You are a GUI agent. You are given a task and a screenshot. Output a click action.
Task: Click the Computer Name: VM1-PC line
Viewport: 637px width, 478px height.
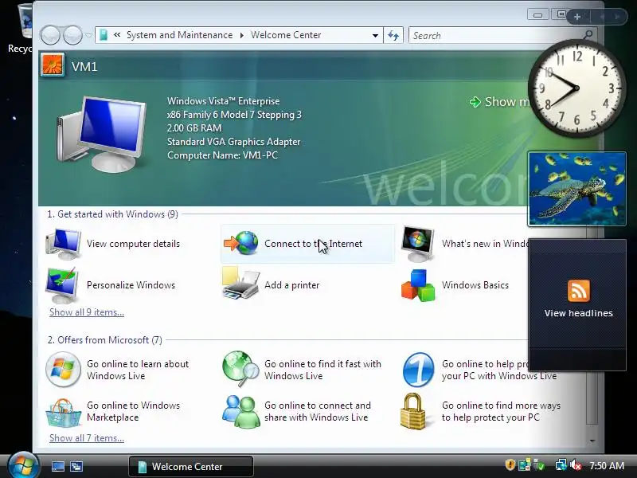pyautogui.click(x=222, y=155)
